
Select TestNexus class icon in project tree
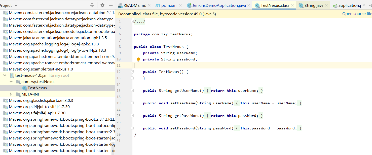[24, 88]
